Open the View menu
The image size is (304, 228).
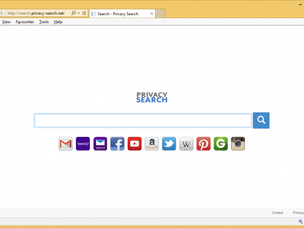click(6, 22)
